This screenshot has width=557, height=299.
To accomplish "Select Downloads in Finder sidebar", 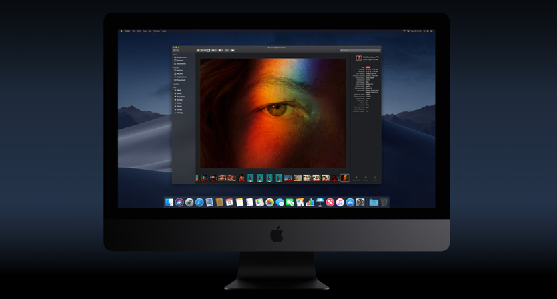I will 181,80.
